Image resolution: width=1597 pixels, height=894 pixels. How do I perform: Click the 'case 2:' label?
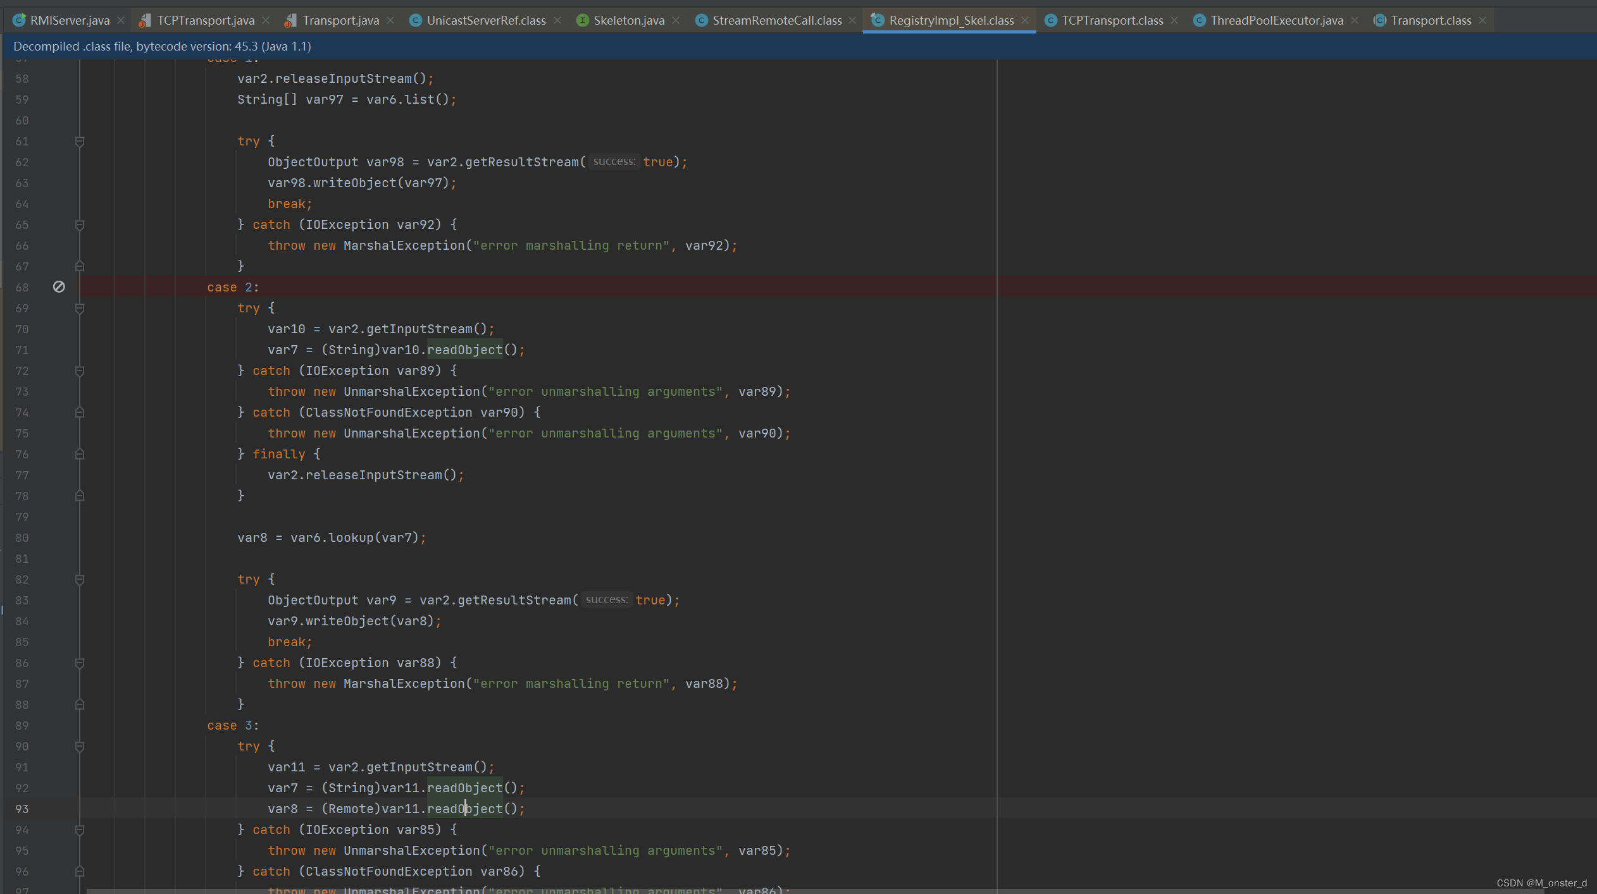pos(233,287)
